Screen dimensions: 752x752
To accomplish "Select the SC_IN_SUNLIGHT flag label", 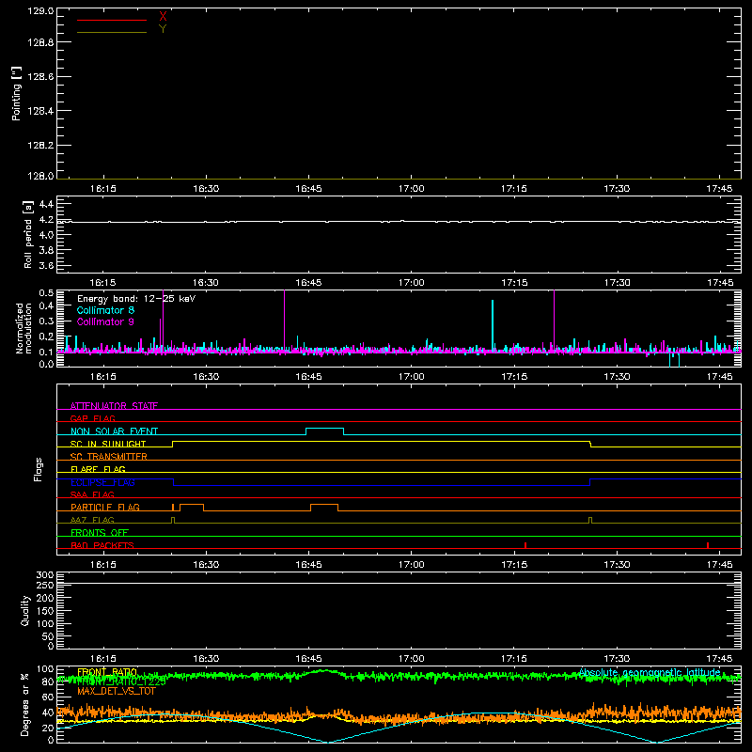I will click(108, 444).
